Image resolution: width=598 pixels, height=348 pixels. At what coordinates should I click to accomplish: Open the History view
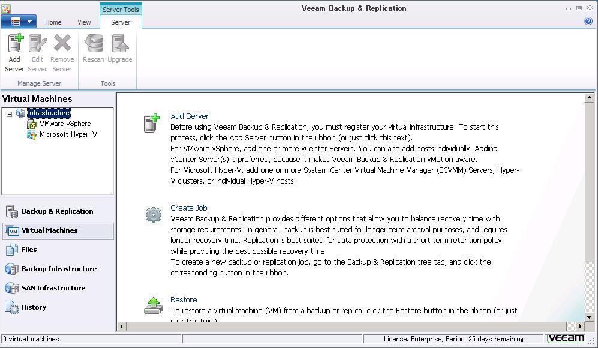click(58, 308)
